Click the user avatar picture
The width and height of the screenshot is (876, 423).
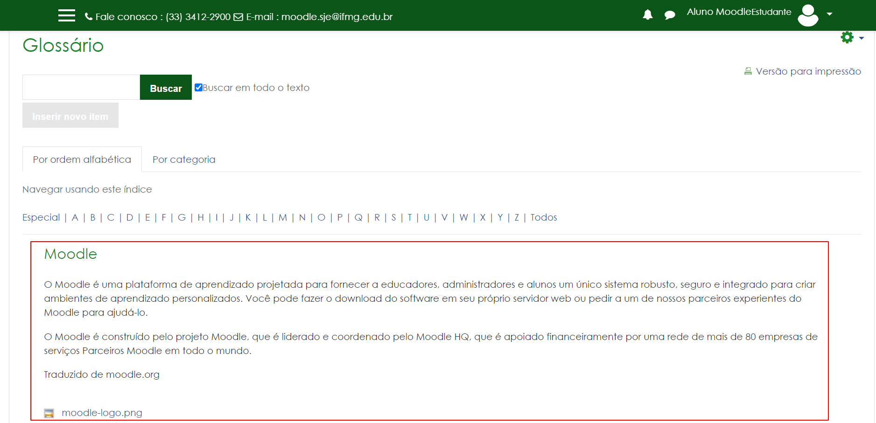(x=808, y=14)
